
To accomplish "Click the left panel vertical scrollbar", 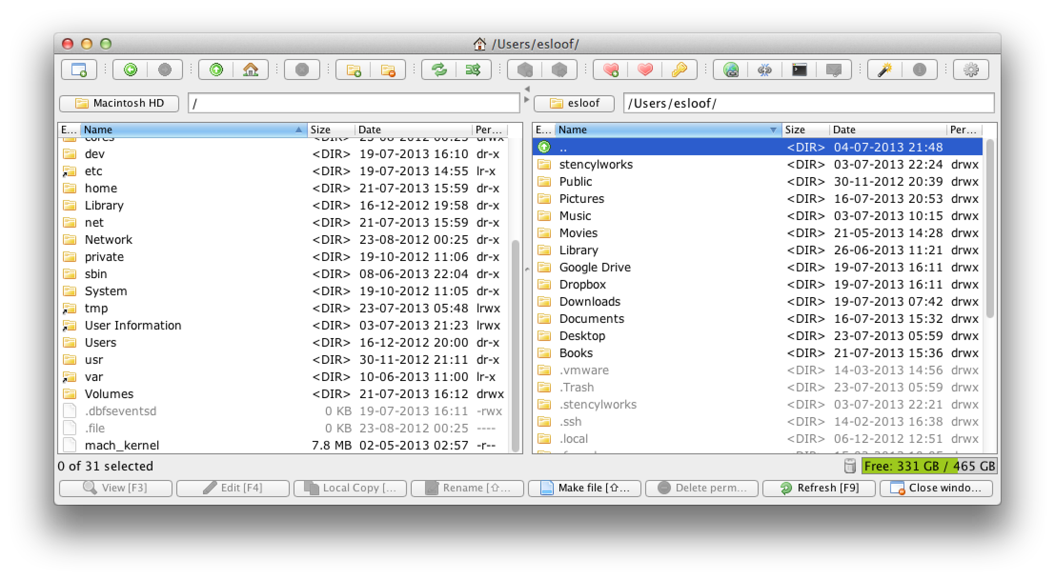I will (x=515, y=346).
